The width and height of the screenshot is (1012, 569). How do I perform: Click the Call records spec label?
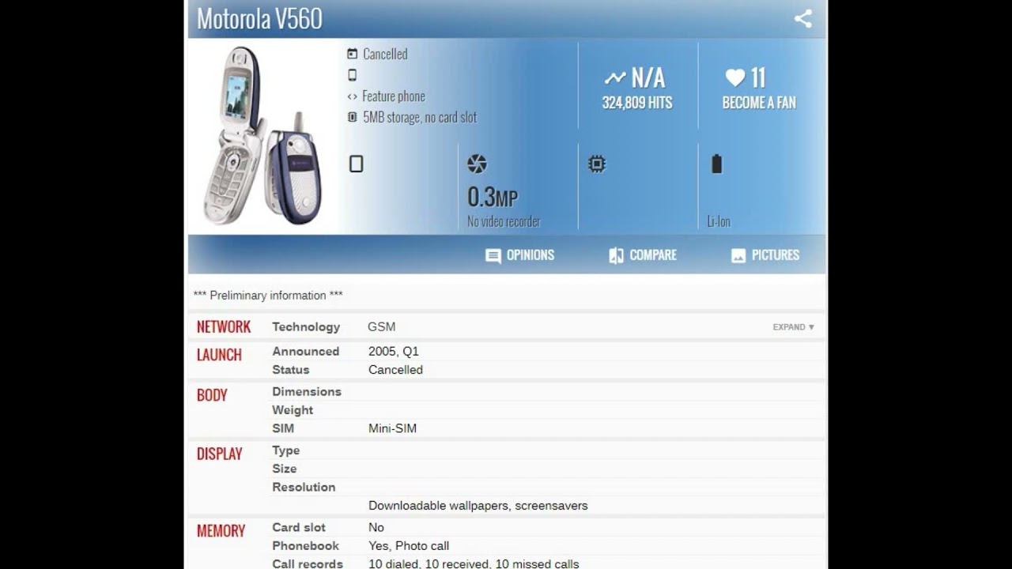point(308,563)
